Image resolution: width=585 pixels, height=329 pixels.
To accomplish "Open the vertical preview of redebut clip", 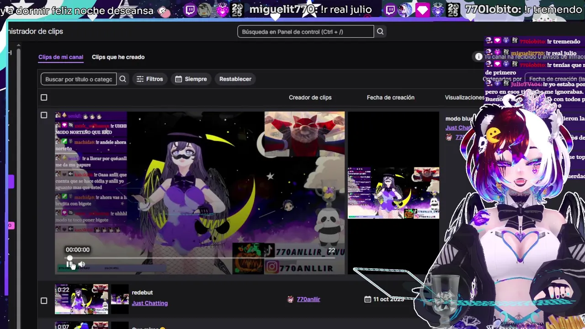I will 120,299.
